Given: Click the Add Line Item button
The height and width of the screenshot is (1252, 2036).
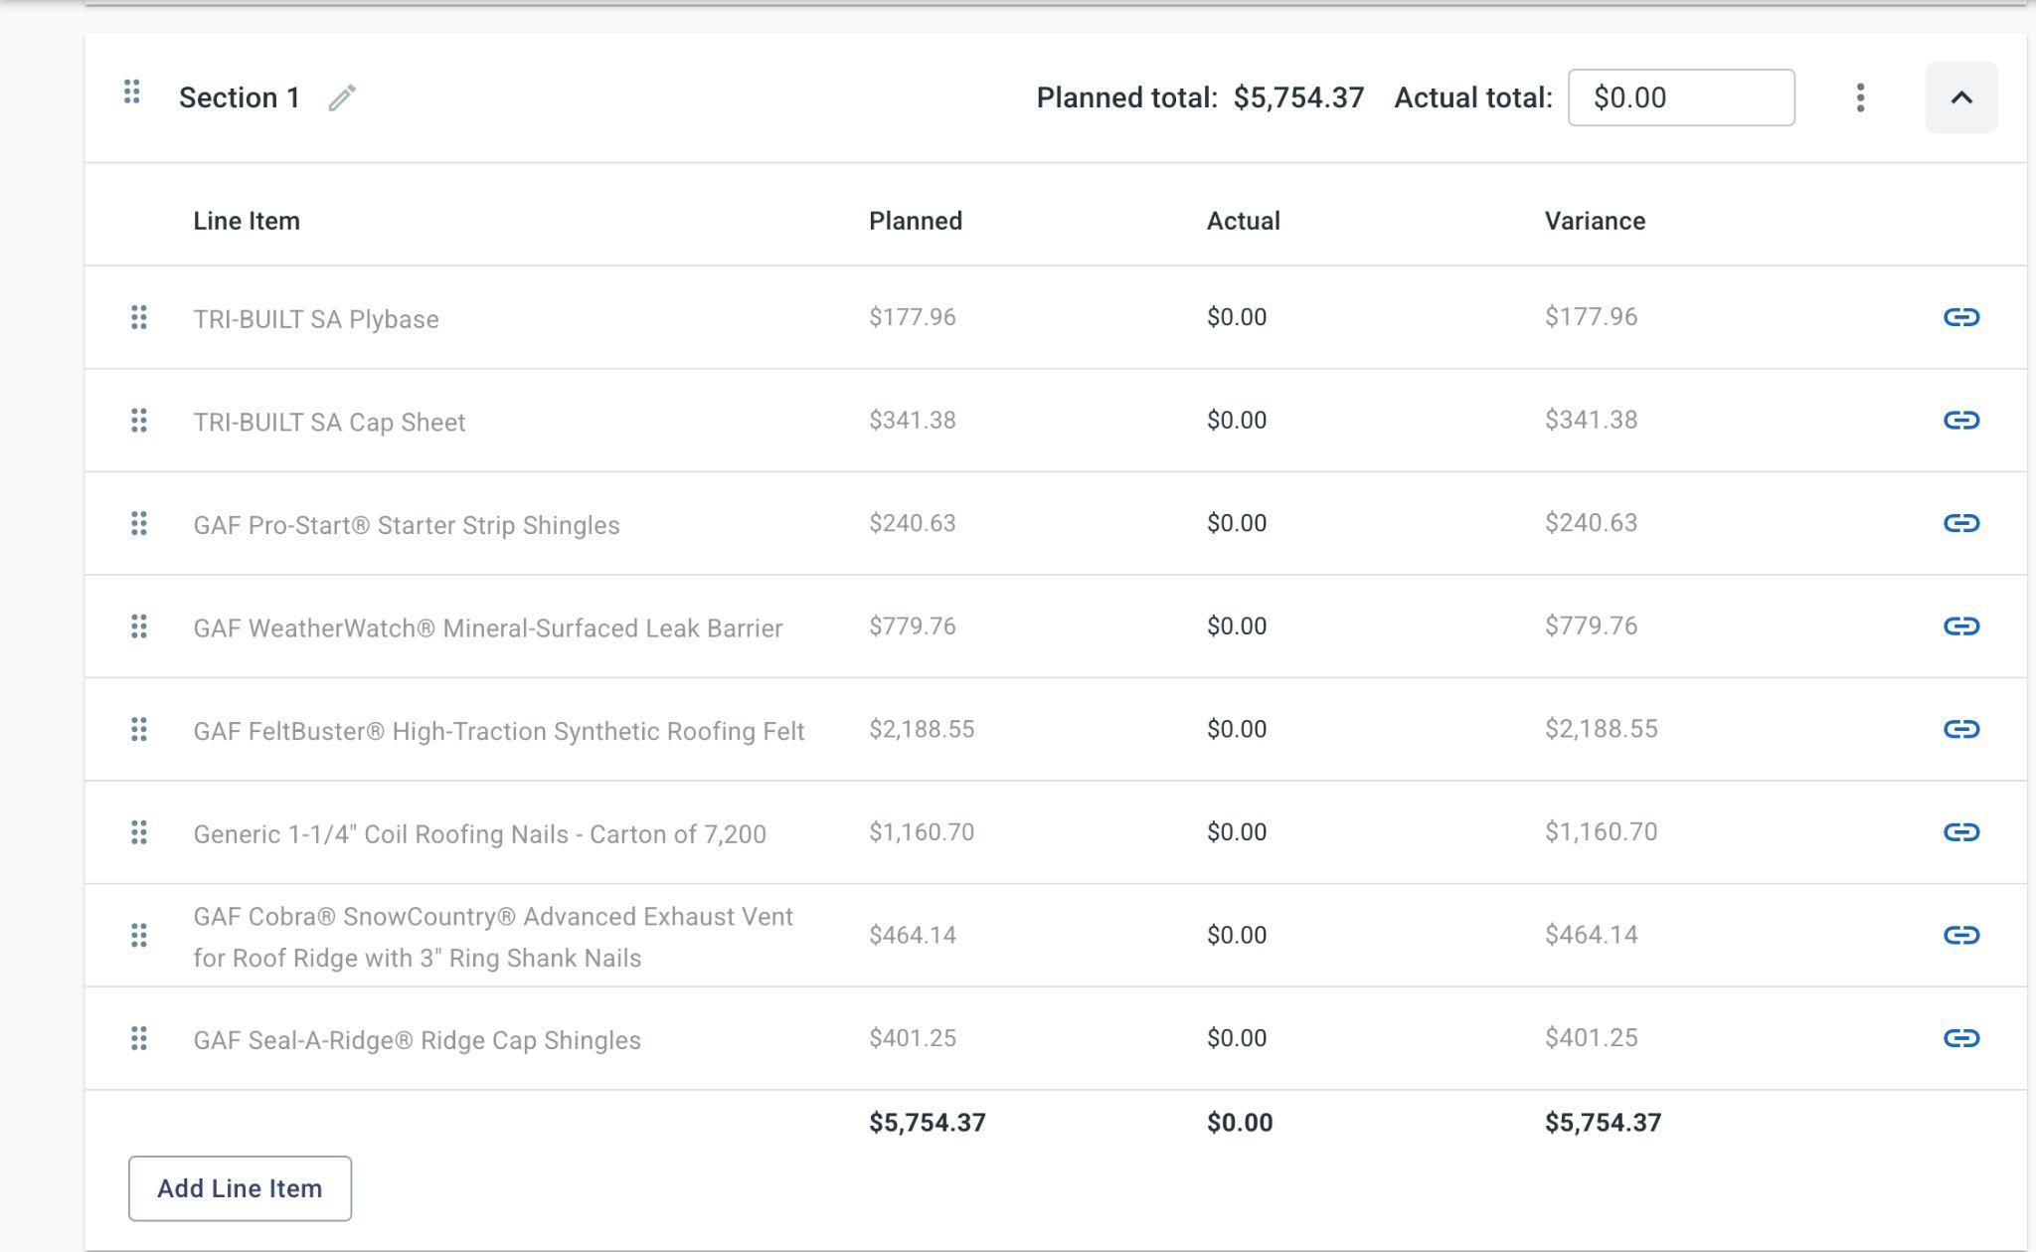Looking at the screenshot, I should click(x=240, y=1188).
